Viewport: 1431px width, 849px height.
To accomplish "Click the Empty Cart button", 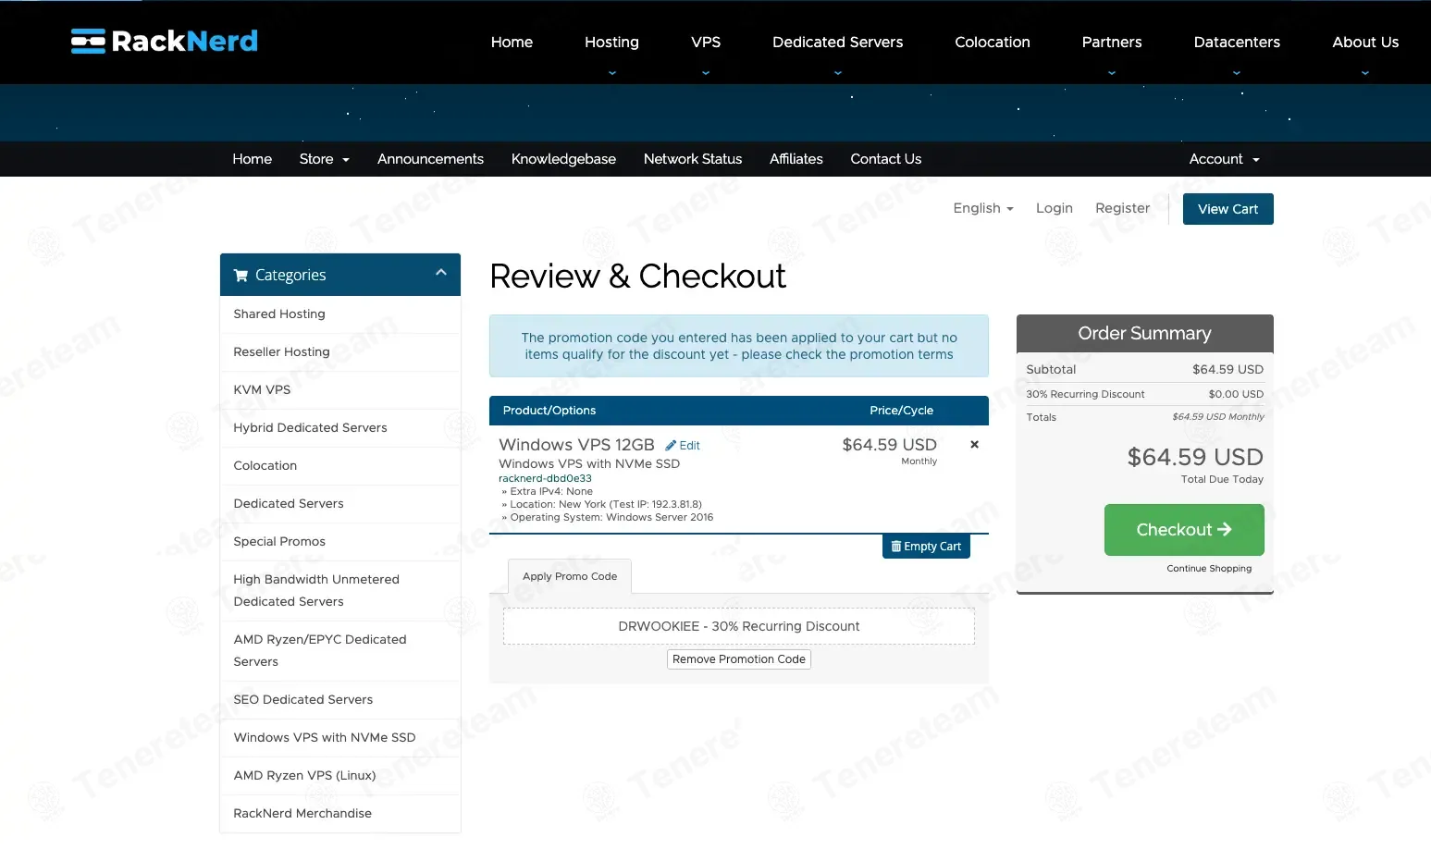I will click(x=926, y=547).
